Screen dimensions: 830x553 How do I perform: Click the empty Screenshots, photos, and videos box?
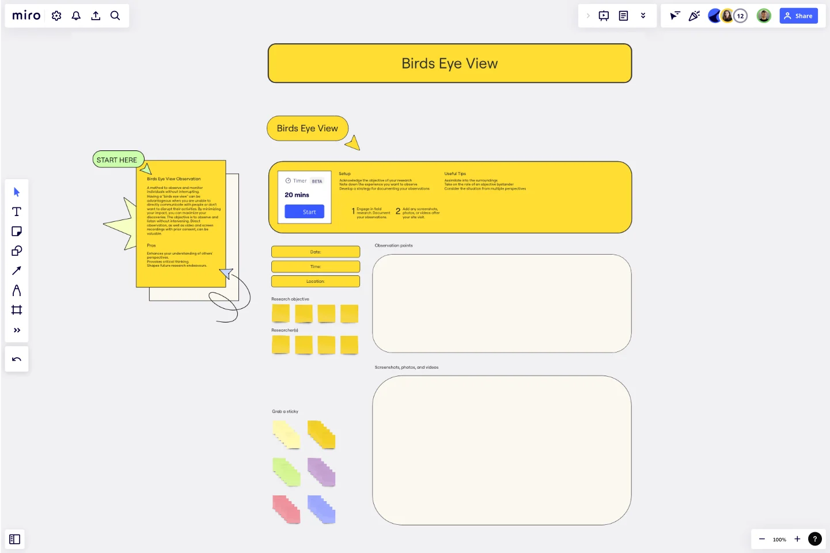coord(502,450)
